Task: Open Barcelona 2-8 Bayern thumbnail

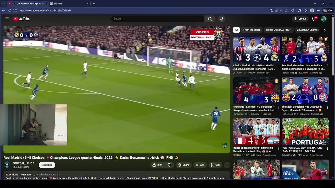Action: (x=305, y=91)
